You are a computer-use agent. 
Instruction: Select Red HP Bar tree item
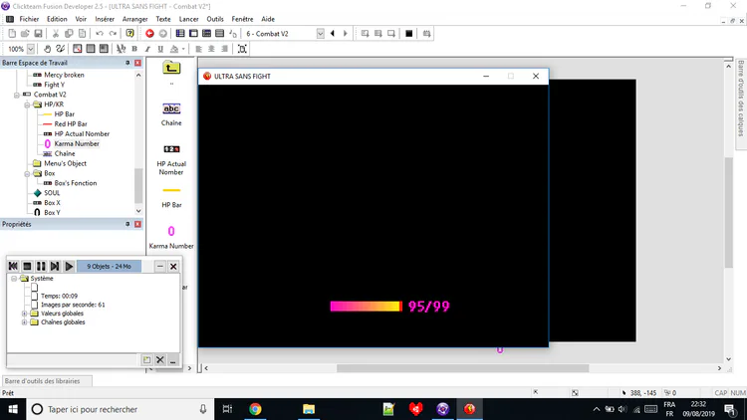click(71, 123)
